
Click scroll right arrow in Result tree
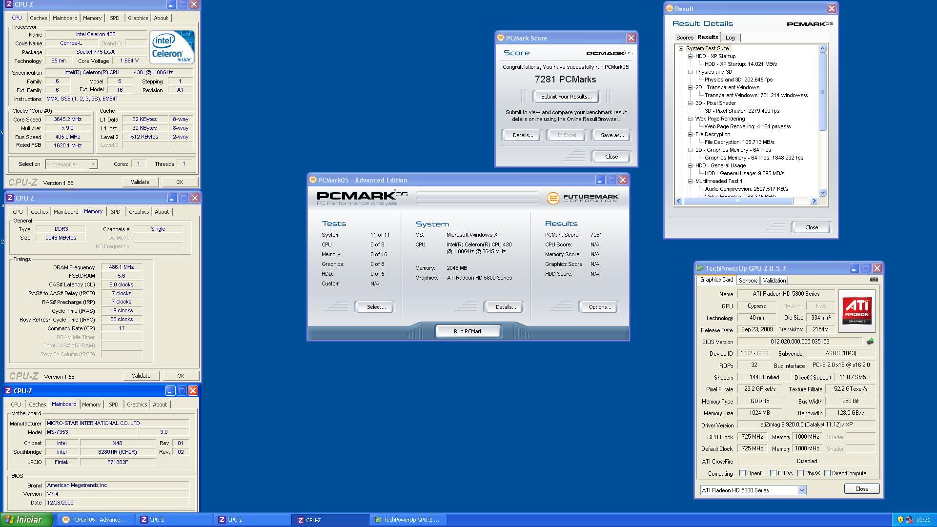coord(814,201)
